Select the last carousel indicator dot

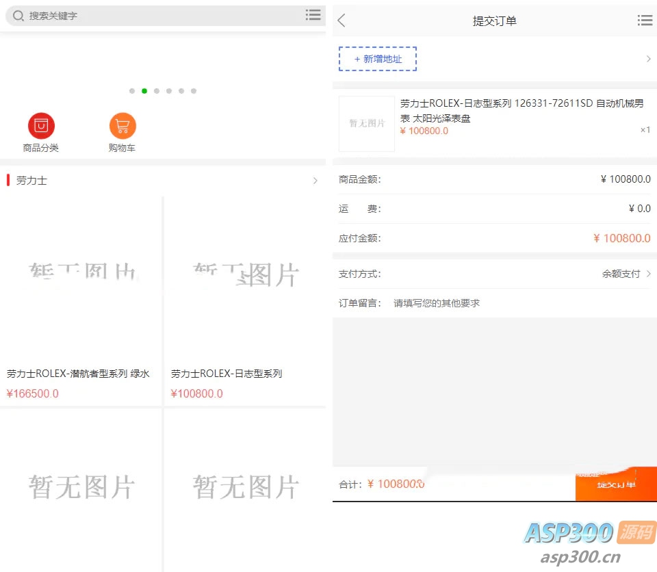click(x=194, y=91)
